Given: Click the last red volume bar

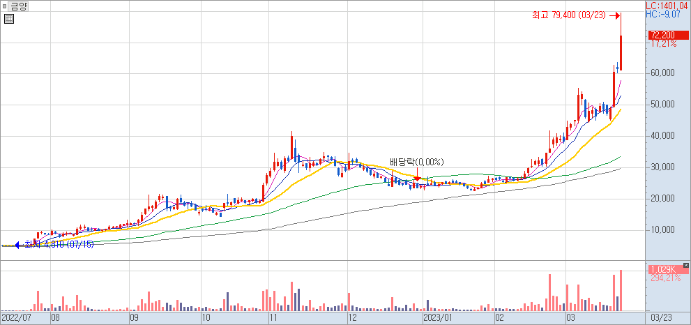Looking at the screenshot, I should (x=621, y=291).
